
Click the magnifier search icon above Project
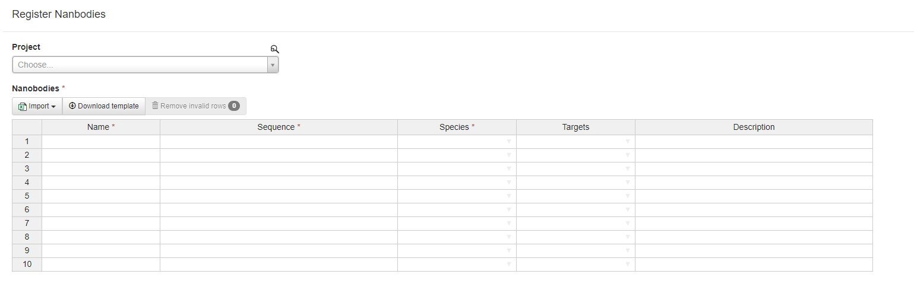[274, 49]
